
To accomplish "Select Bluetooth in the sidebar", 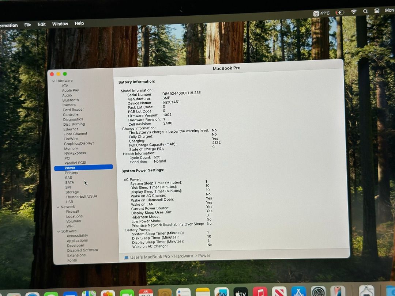I will click(71, 100).
